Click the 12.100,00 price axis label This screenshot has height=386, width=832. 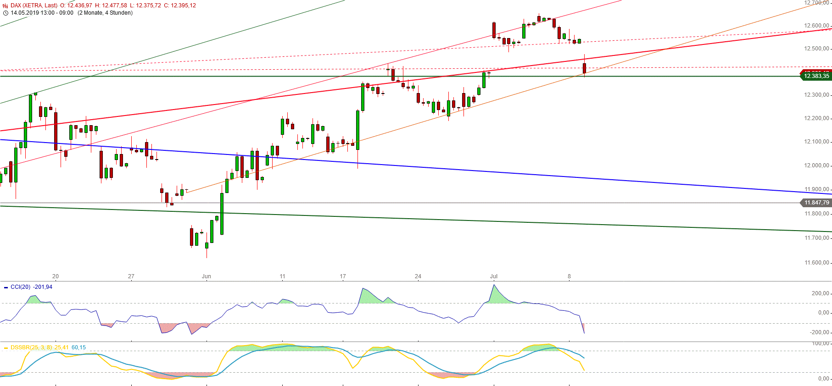click(816, 142)
